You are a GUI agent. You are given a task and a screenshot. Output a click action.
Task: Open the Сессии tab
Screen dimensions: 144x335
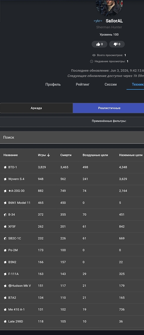[111, 84]
